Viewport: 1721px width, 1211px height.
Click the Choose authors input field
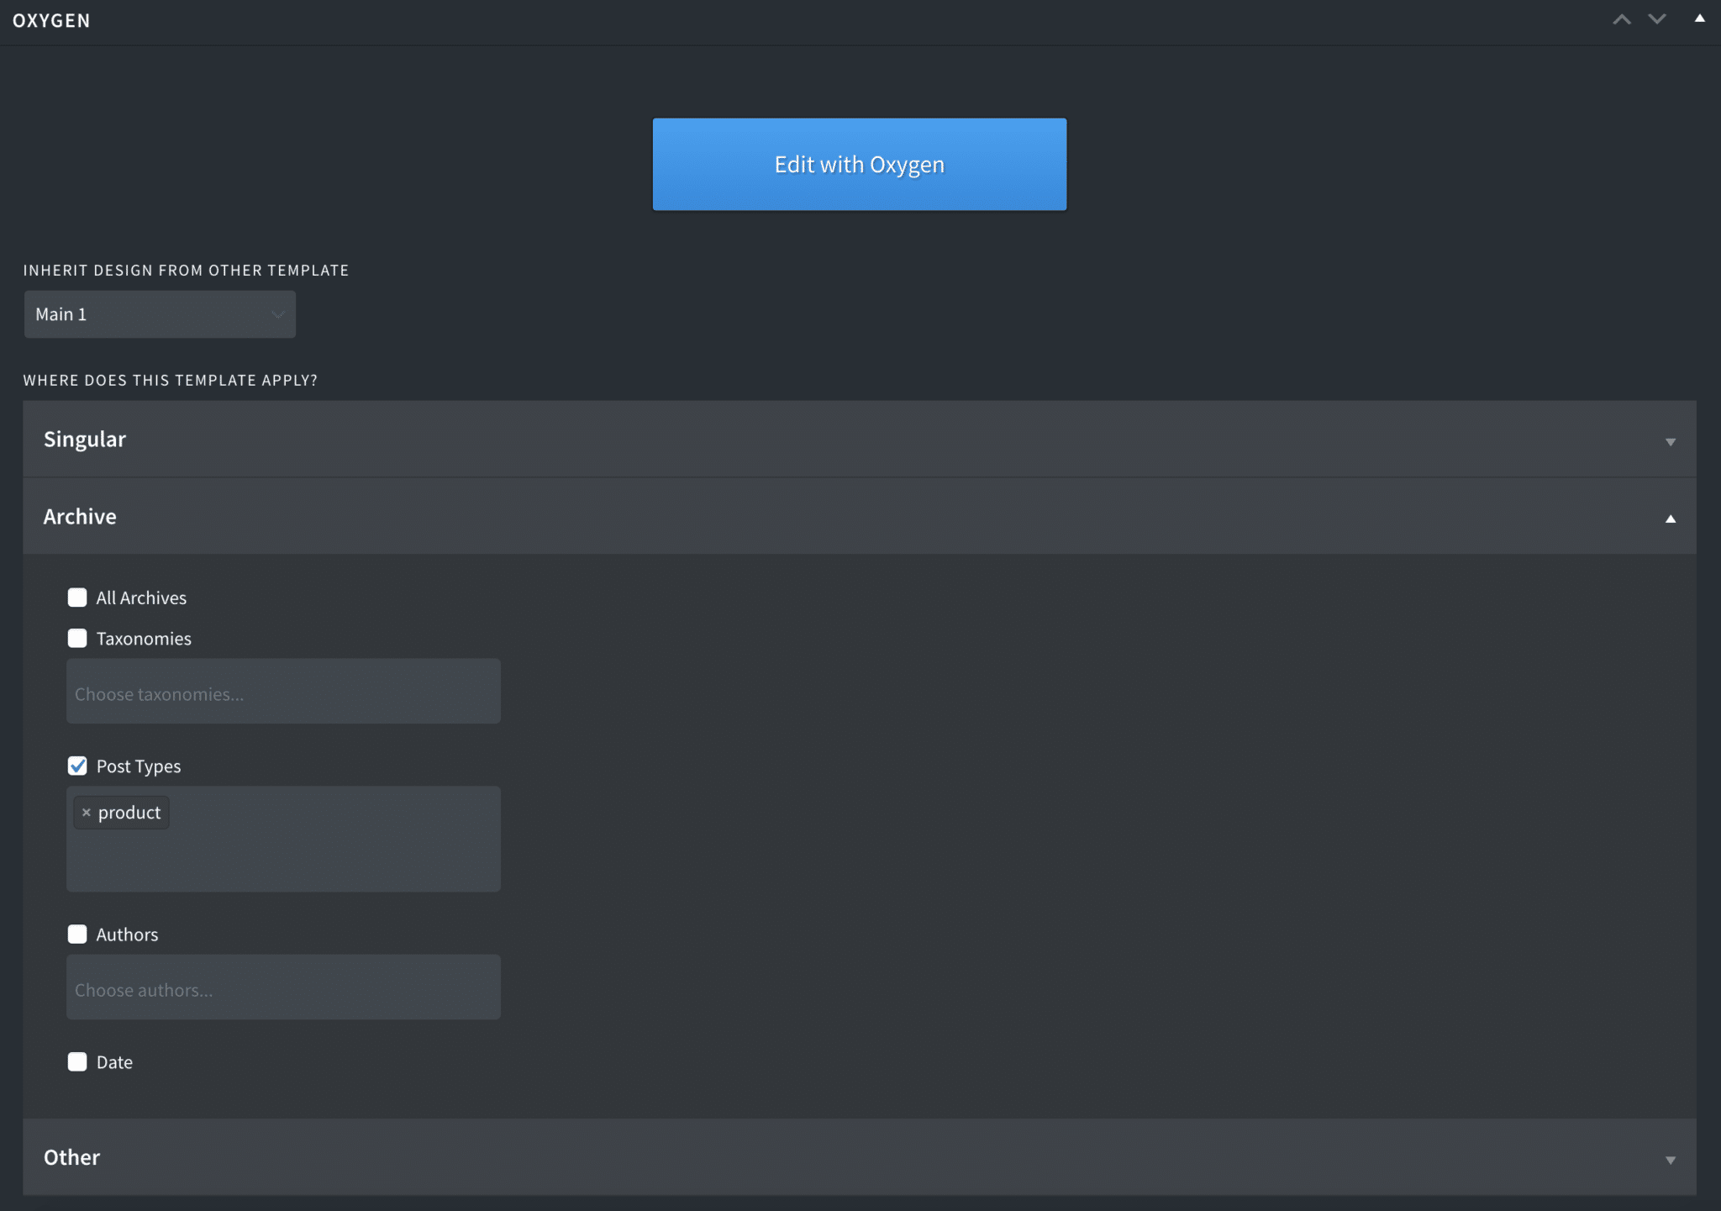pyautogui.click(x=283, y=987)
